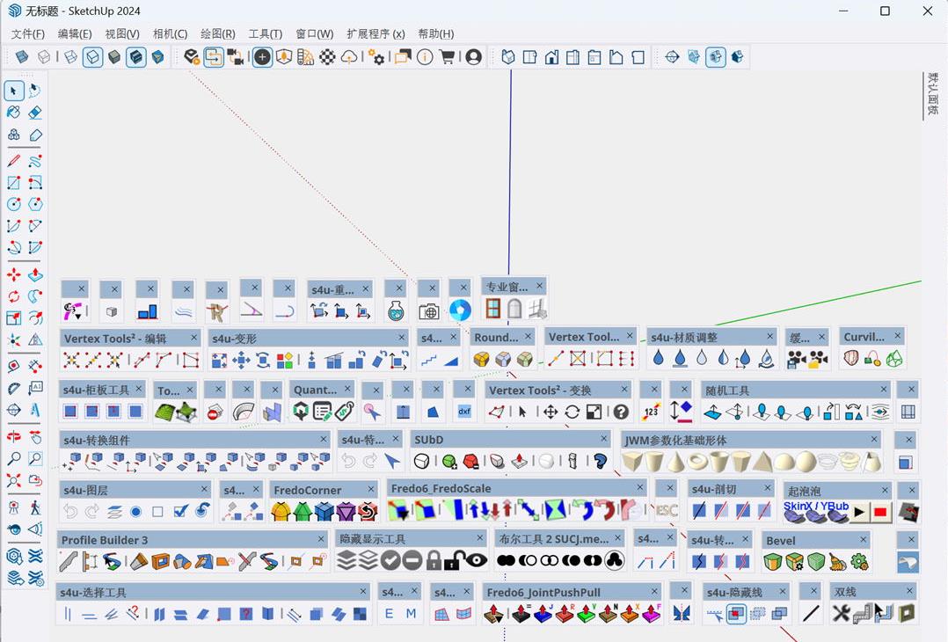Viewport: 948px width, 642px height.
Task: Choose the Walk tool
Action: pyautogui.click(x=35, y=507)
